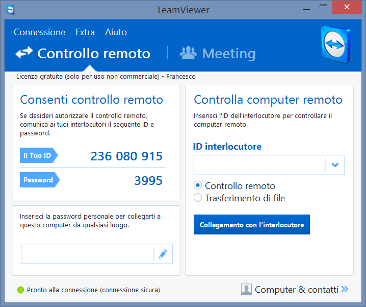Click the pencil icon for the personal password
Screen dimensions: 366x307
163,254
